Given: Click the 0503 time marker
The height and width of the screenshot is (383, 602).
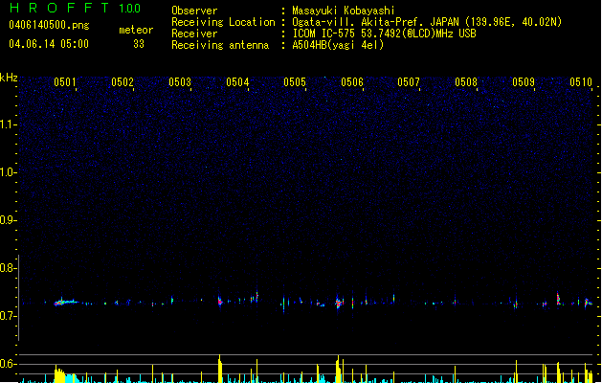Looking at the screenshot, I should [180, 82].
